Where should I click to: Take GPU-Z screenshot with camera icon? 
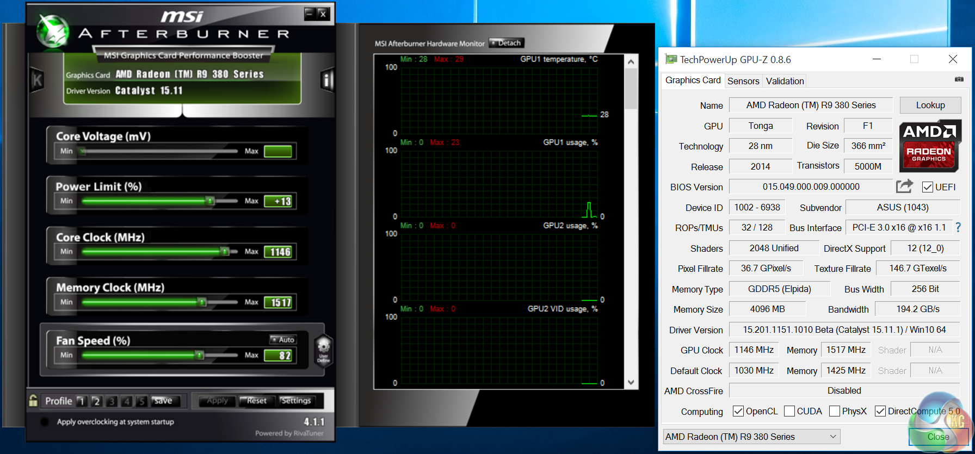click(x=959, y=79)
